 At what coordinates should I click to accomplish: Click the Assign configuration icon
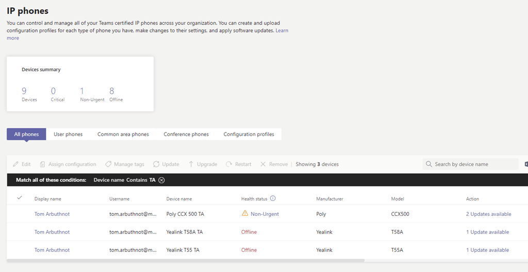click(42, 164)
